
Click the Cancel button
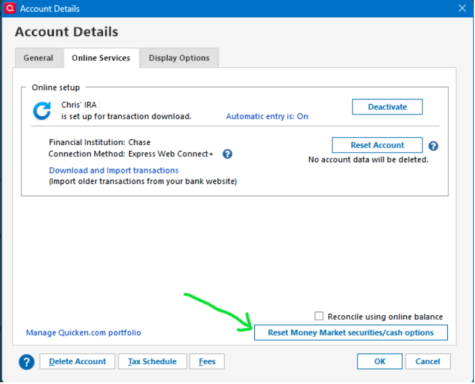[x=428, y=361]
